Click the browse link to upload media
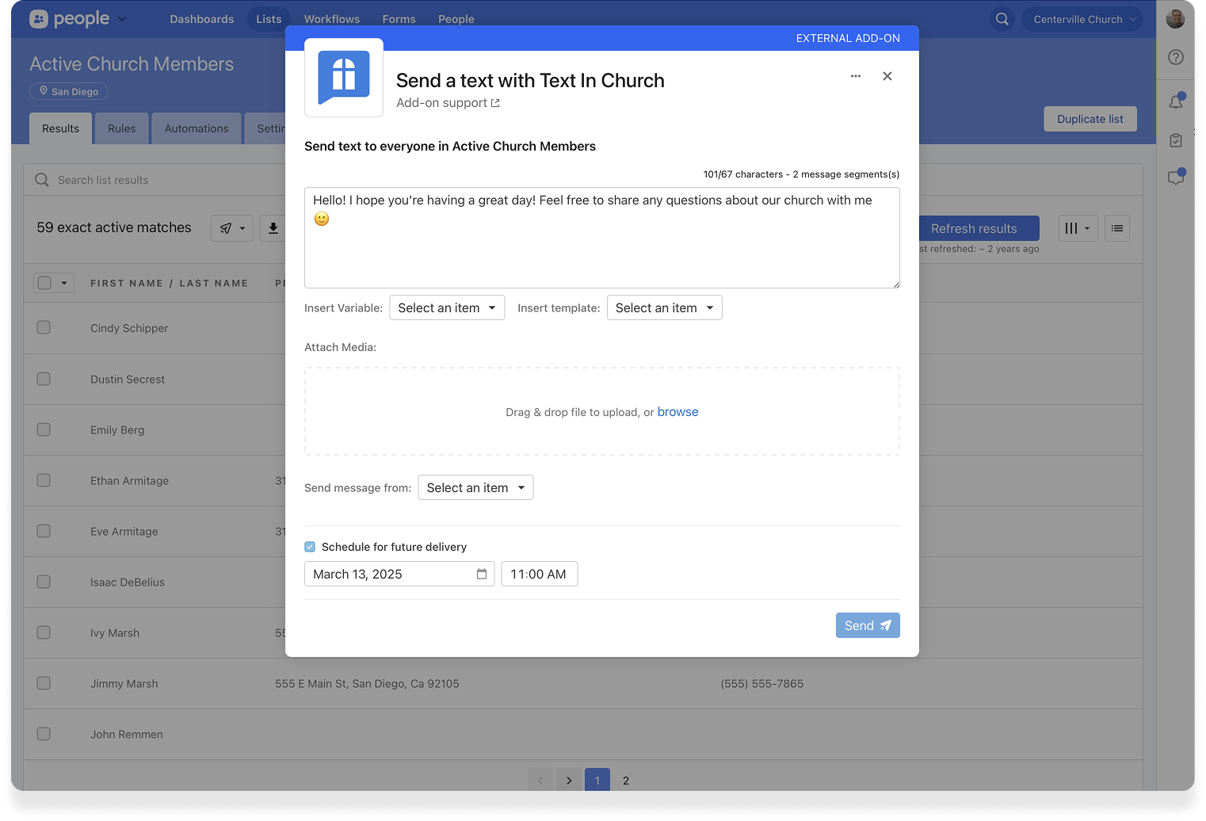 pyautogui.click(x=677, y=412)
